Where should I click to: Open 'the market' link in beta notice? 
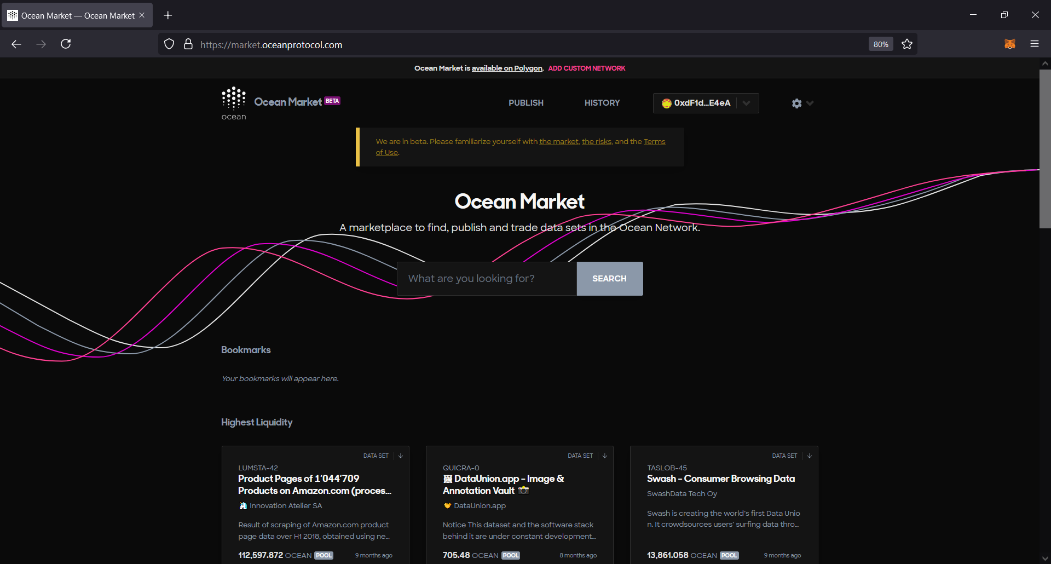(x=559, y=142)
